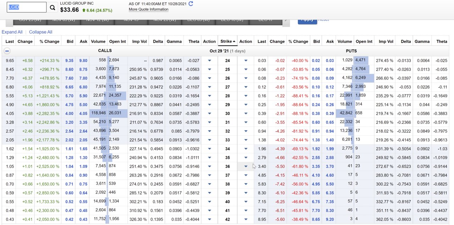The image size is (454, 225).
Task: Click put bid 0.38 for strike 30
Action: click(316, 114)
